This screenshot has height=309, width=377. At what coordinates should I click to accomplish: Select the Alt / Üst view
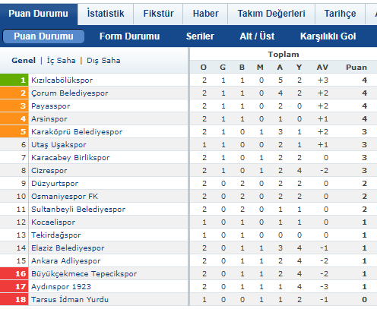click(x=257, y=36)
